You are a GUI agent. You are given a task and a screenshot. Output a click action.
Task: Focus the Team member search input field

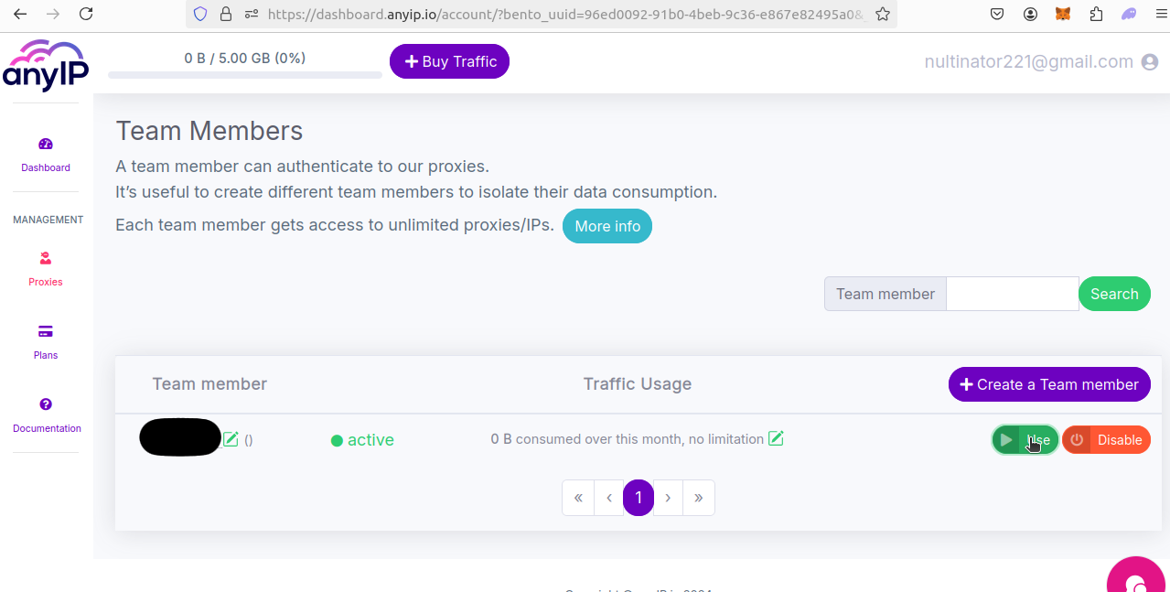coord(1012,294)
